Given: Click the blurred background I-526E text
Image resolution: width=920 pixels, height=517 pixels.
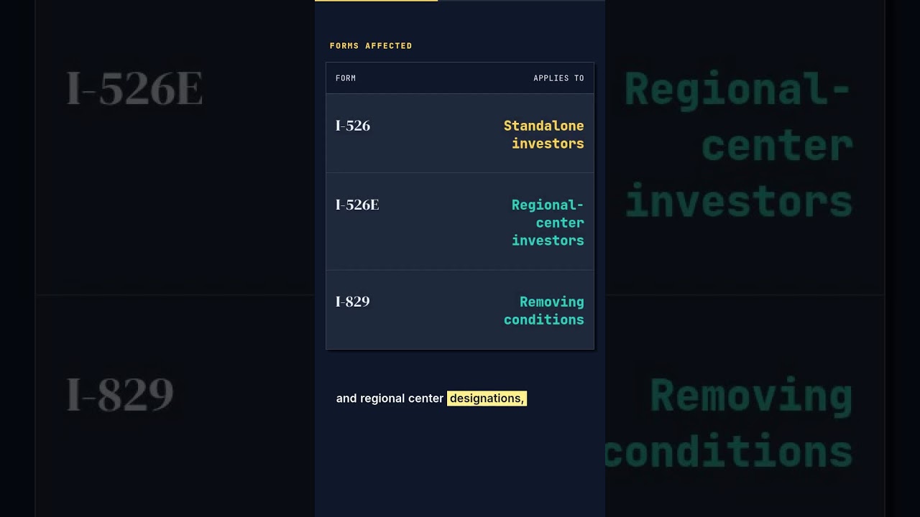Looking at the screenshot, I should (x=135, y=89).
